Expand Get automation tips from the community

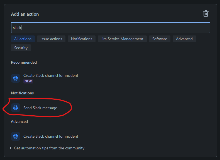(x=47, y=148)
